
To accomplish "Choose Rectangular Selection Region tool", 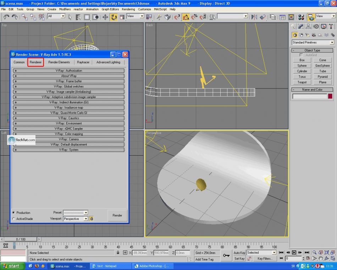I will click(x=87, y=17).
